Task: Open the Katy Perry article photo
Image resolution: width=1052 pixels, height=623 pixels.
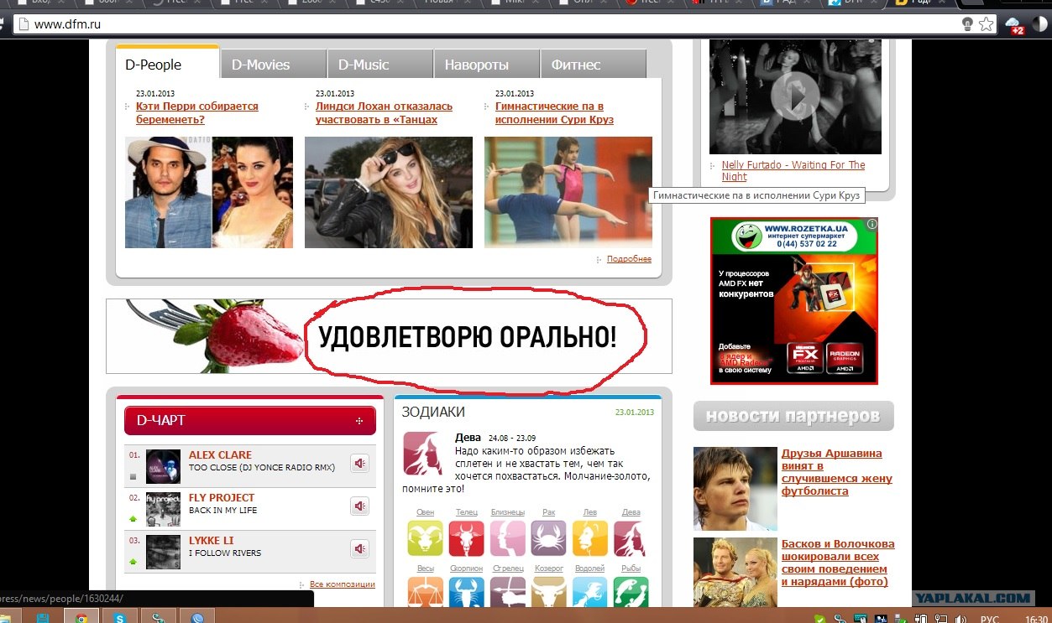Action: (209, 193)
